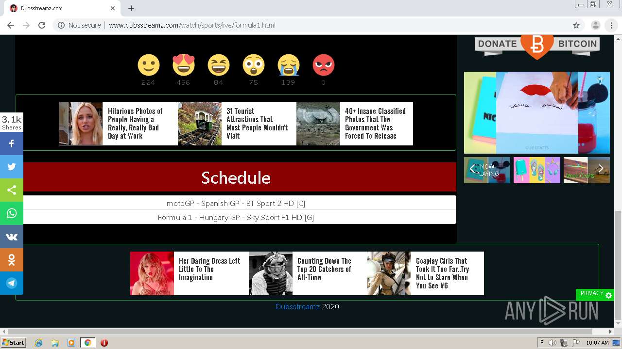Bookmark this page with the star icon
Viewport: 622px width, 349px height.
[576, 25]
